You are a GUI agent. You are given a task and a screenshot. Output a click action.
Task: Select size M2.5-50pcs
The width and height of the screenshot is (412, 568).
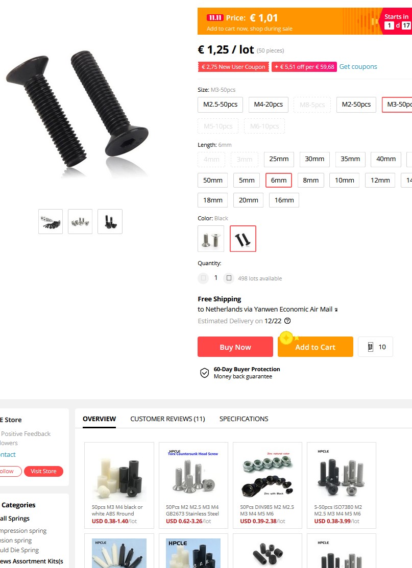click(220, 105)
